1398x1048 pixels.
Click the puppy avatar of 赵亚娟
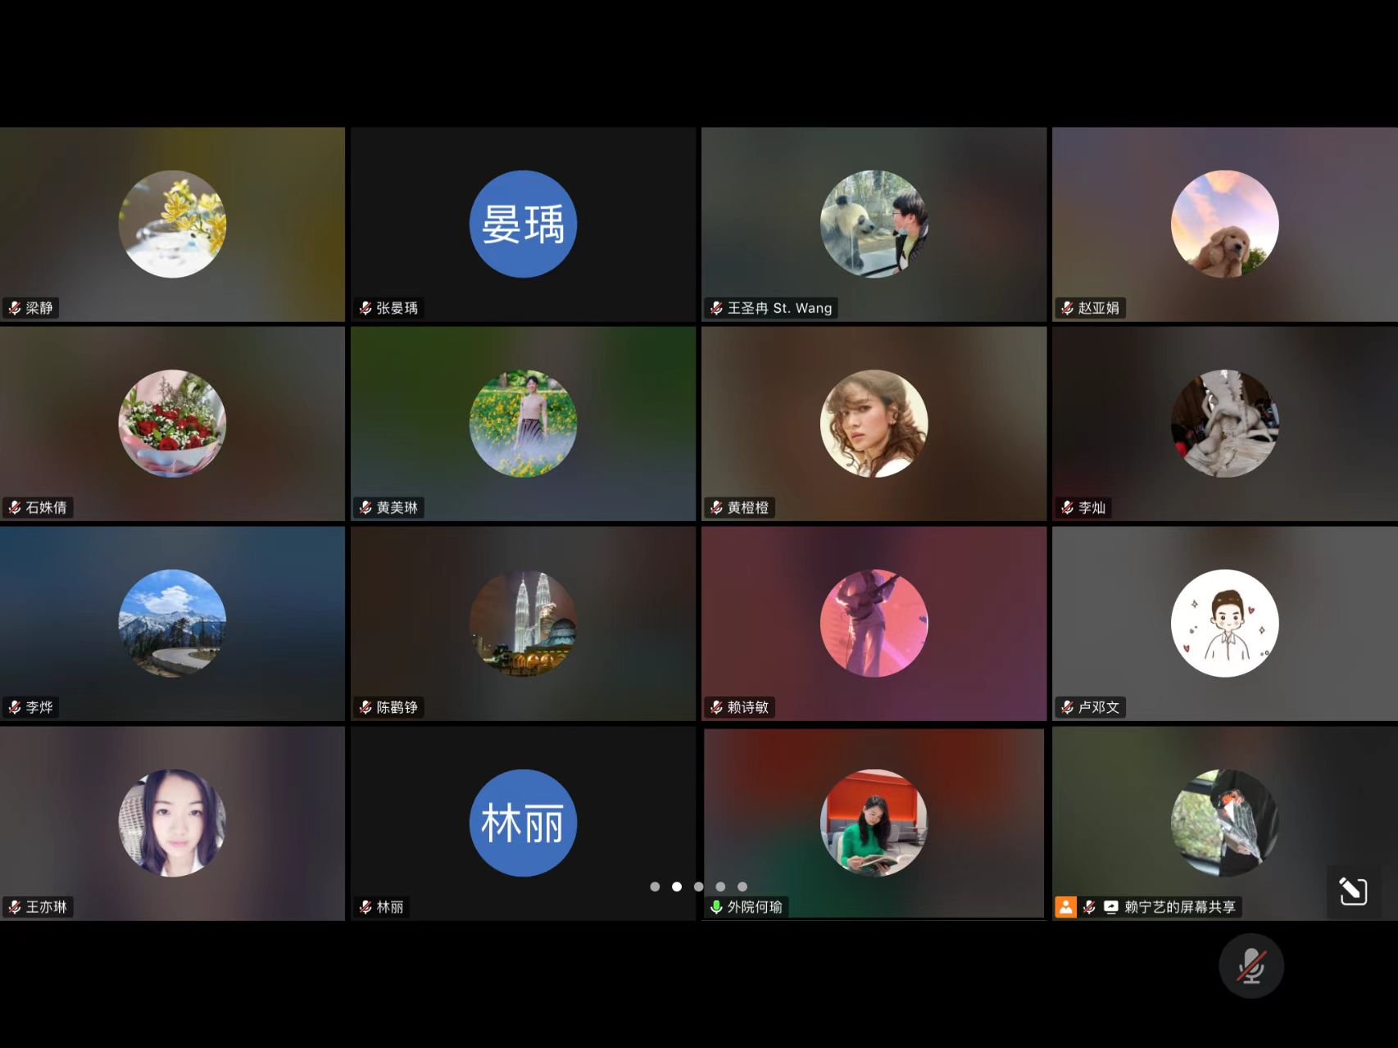coord(1224,224)
